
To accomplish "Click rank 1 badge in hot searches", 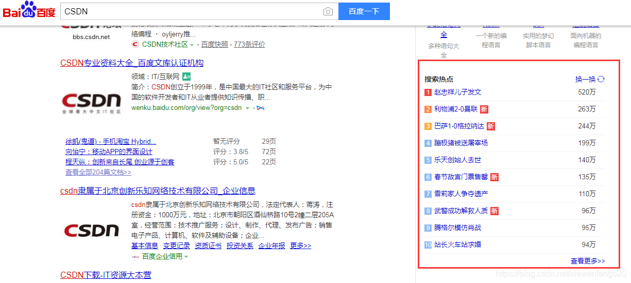I will [428, 92].
